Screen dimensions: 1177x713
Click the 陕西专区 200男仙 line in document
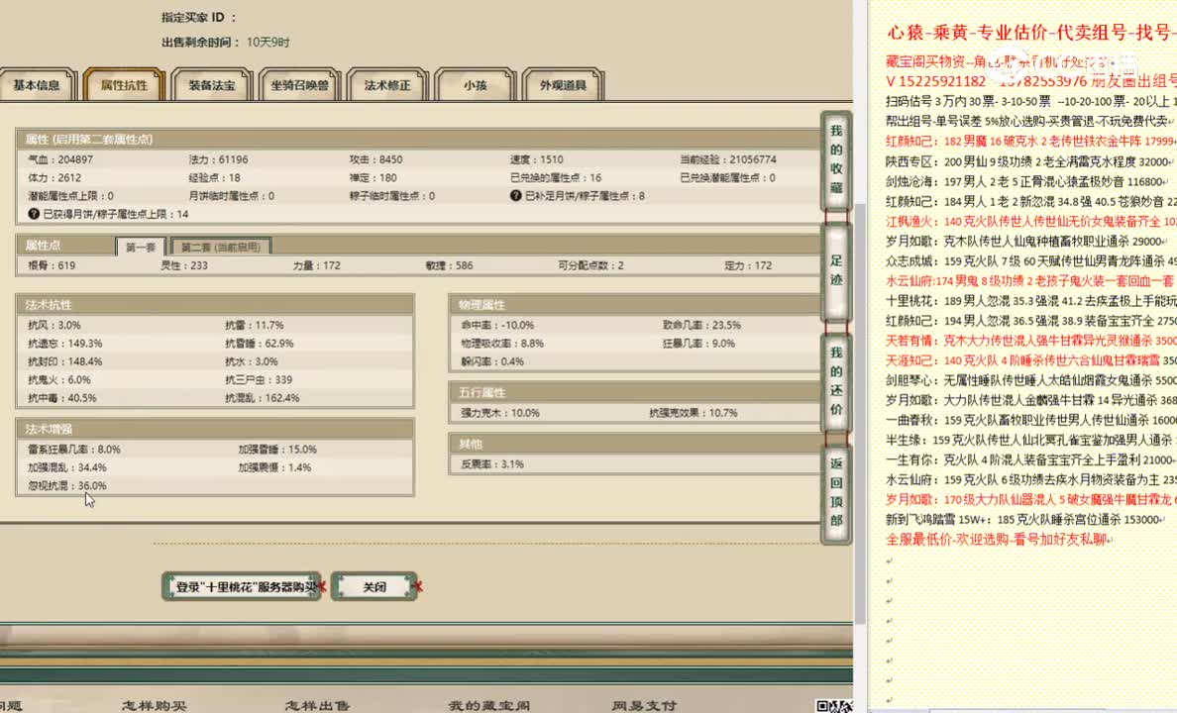[x=1030, y=161]
